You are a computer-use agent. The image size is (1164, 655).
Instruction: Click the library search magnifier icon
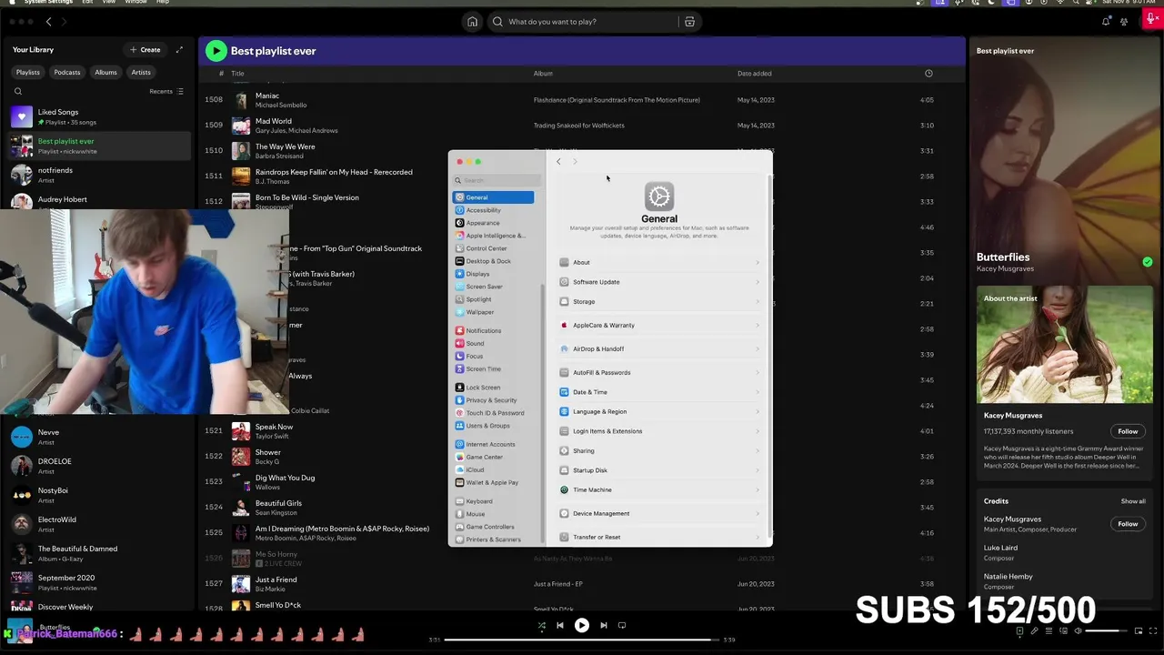click(17, 91)
